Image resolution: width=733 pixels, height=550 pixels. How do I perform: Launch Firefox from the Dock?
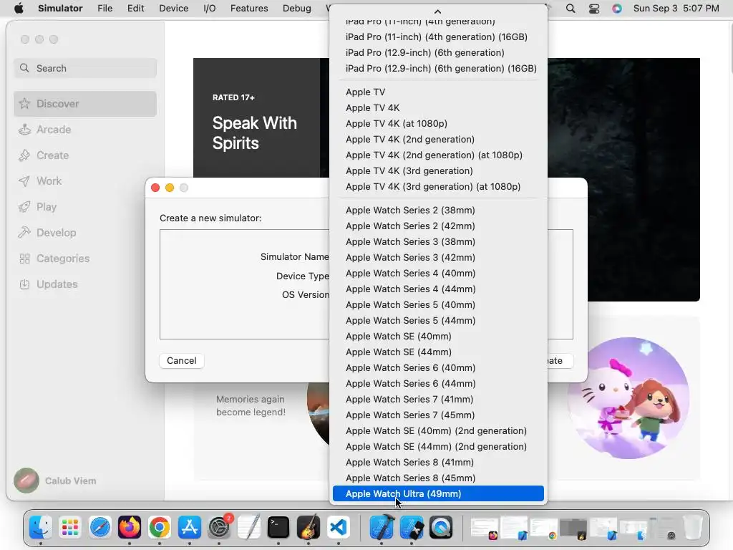[130, 528]
